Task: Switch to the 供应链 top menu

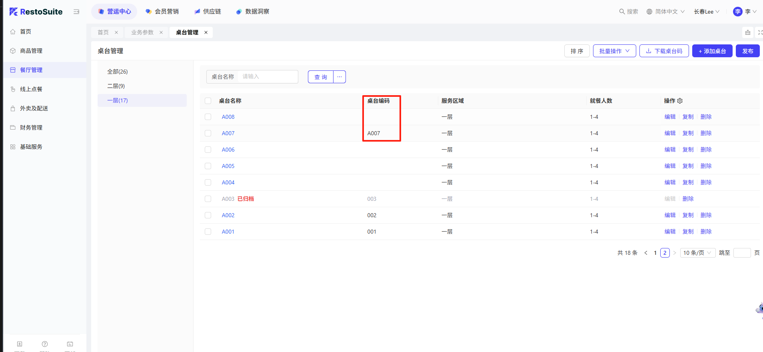Action: tap(208, 12)
